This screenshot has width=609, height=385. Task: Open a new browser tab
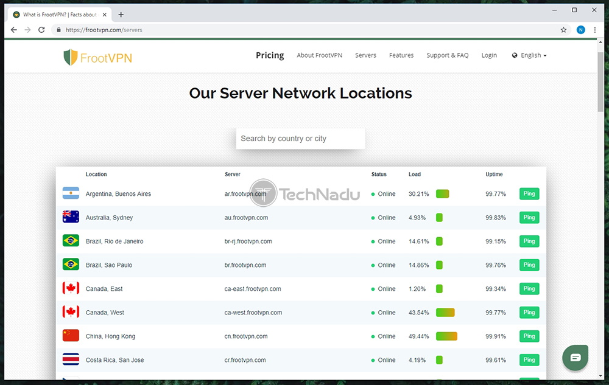[x=121, y=15]
